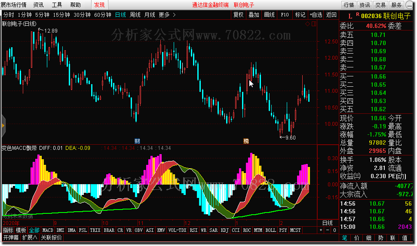Click the plus zoom button below the chart
The width and height of the screenshot is (417, 246).
(x=321, y=230)
